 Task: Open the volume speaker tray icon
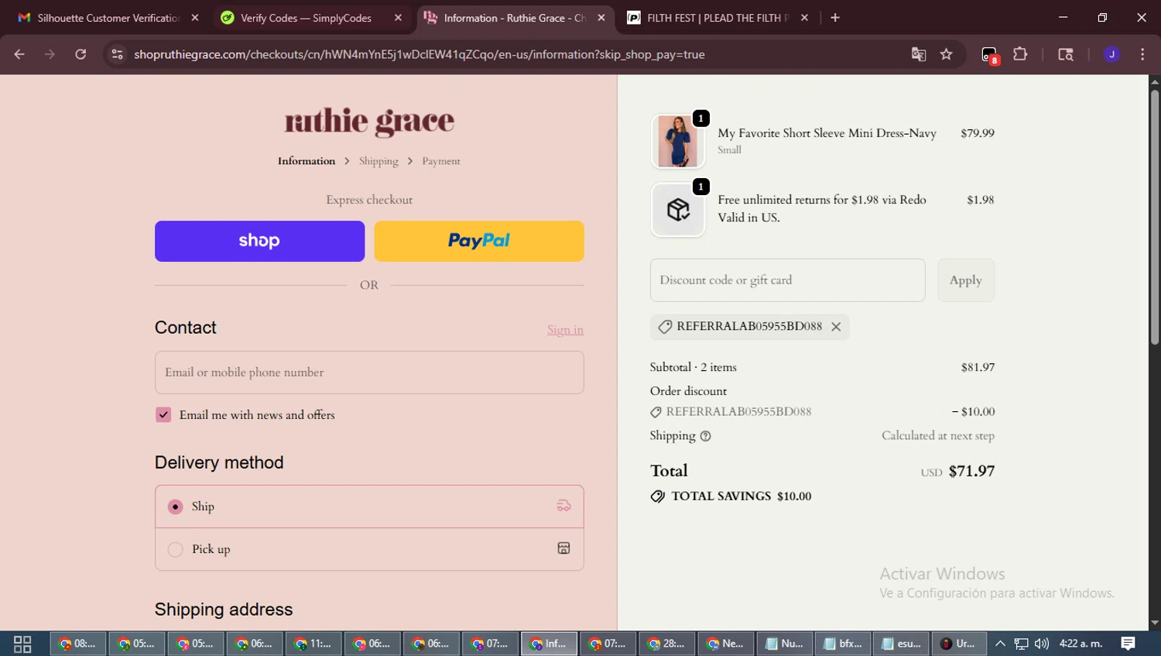point(1042,644)
